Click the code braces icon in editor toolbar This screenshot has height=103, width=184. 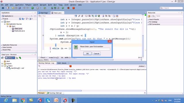pos(86,16)
